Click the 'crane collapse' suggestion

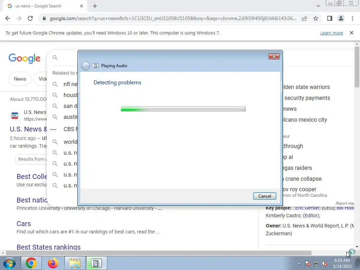pos(303,179)
